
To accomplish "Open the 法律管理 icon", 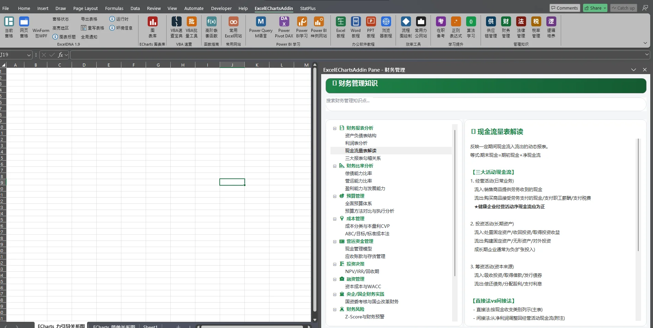I will [521, 27].
